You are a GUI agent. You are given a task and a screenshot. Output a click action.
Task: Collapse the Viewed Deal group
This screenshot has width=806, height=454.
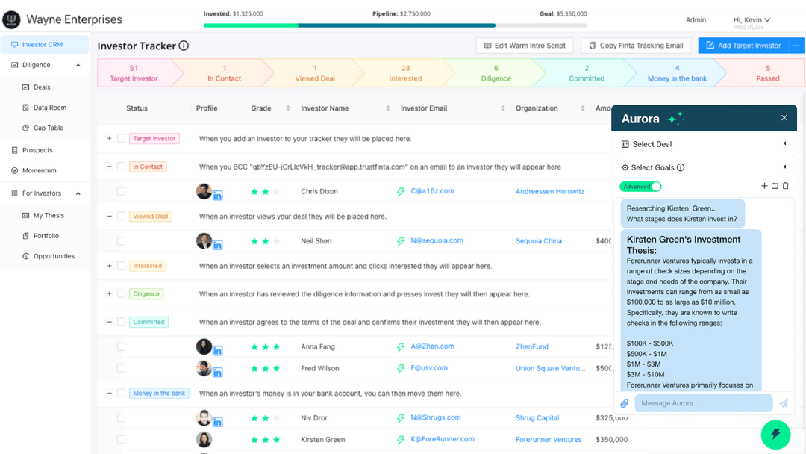click(x=109, y=217)
